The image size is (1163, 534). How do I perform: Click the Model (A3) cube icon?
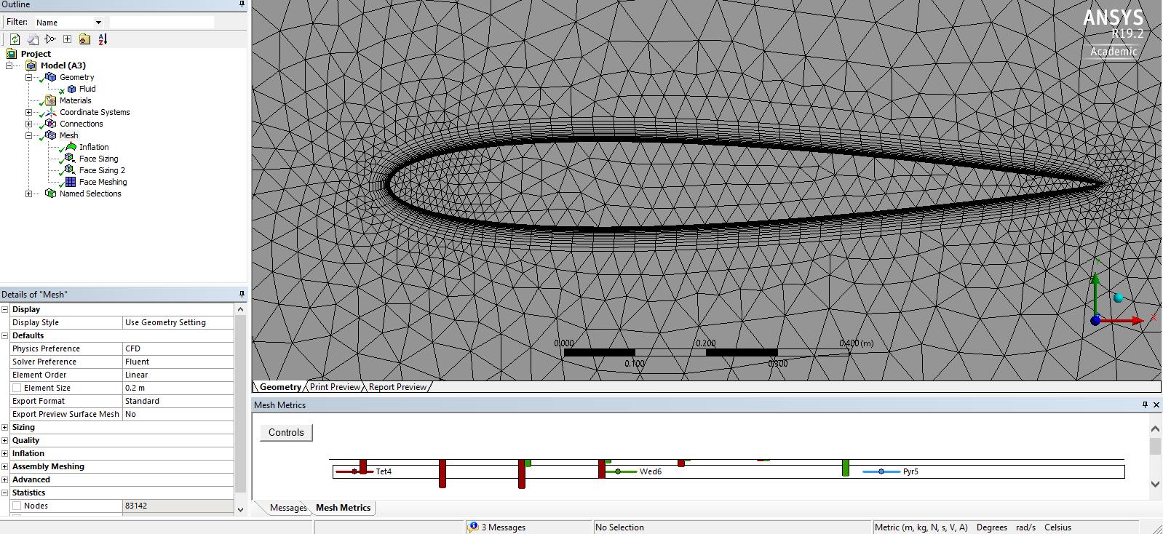click(x=31, y=65)
